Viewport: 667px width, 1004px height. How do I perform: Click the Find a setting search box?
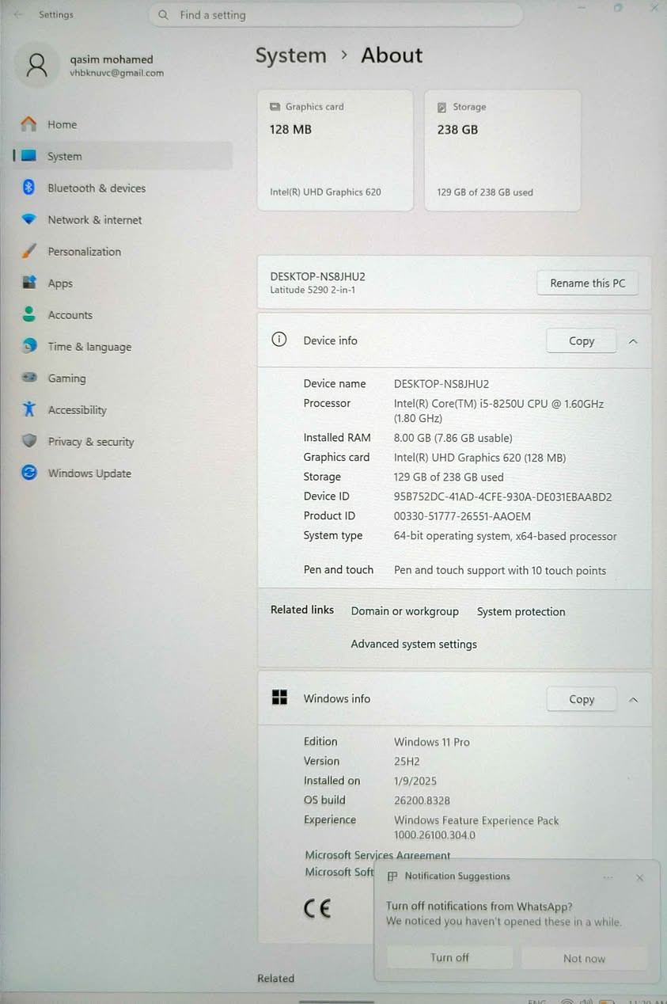click(x=335, y=15)
